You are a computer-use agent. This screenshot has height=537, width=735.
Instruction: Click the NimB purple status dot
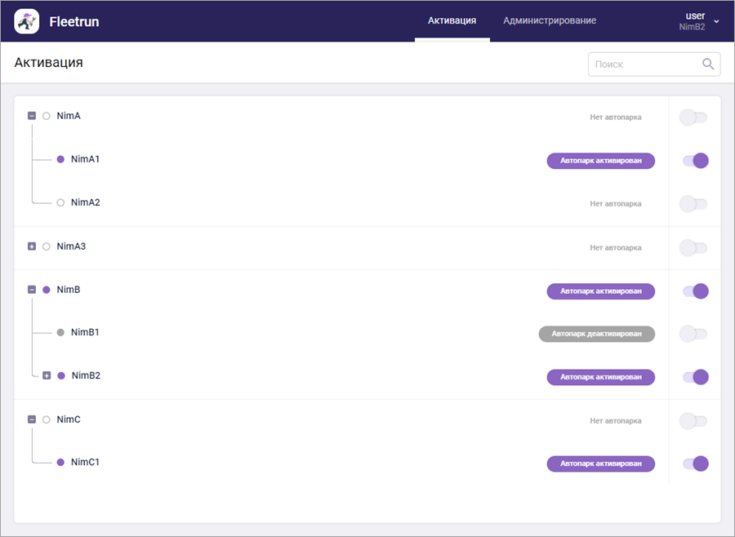(x=47, y=290)
